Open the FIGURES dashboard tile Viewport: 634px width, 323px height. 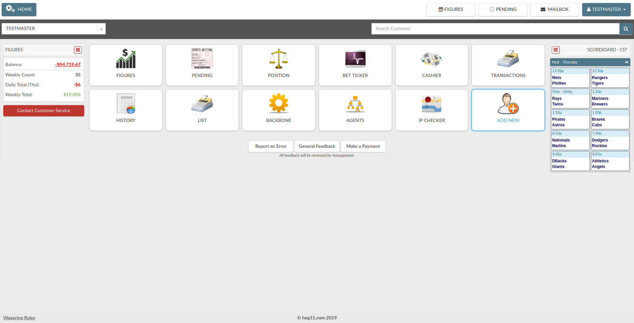(x=125, y=65)
